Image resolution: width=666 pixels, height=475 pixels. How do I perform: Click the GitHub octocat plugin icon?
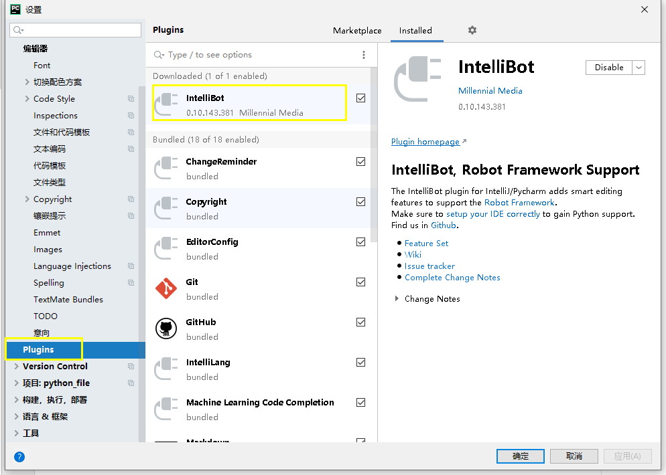166,328
